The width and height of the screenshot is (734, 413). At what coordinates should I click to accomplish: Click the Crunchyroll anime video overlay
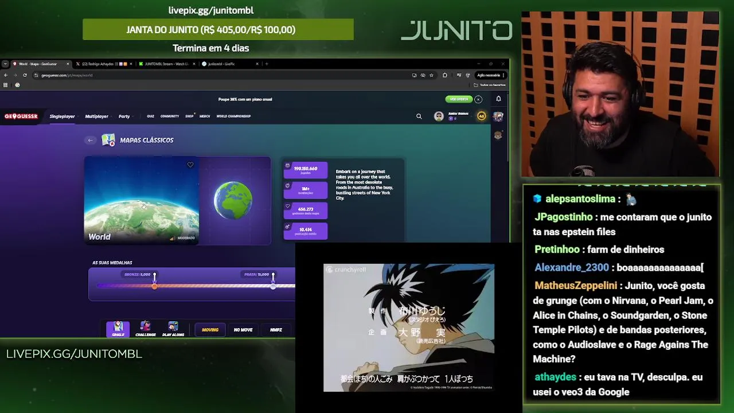tap(409, 328)
